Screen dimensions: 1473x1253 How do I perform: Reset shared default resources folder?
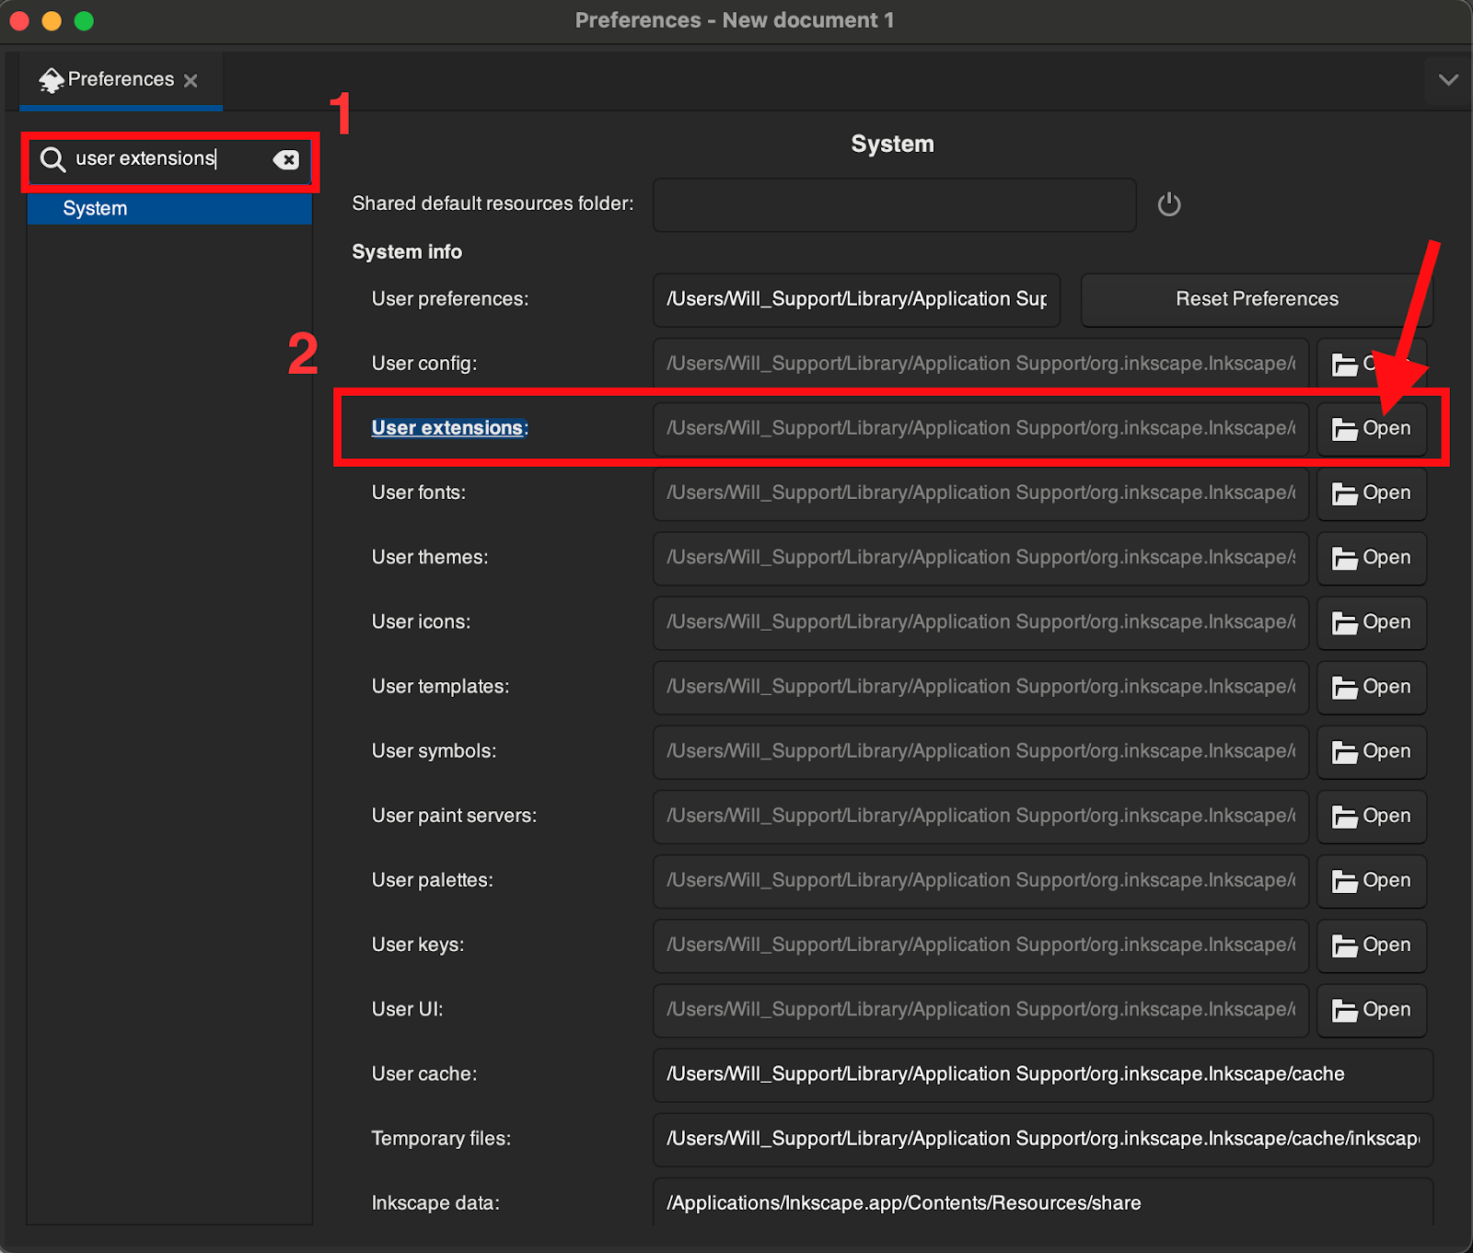coord(1169,203)
